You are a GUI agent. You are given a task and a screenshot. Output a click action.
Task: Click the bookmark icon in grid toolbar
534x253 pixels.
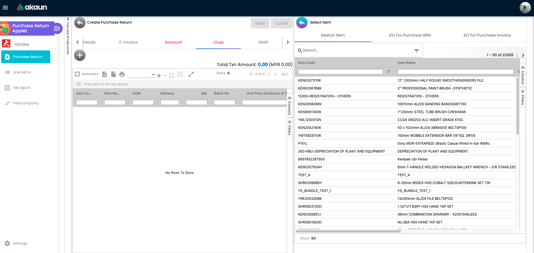171,75
